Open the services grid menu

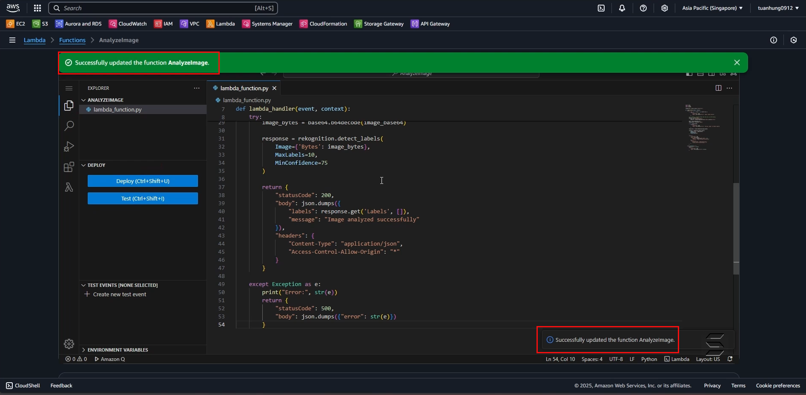(37, 8)
